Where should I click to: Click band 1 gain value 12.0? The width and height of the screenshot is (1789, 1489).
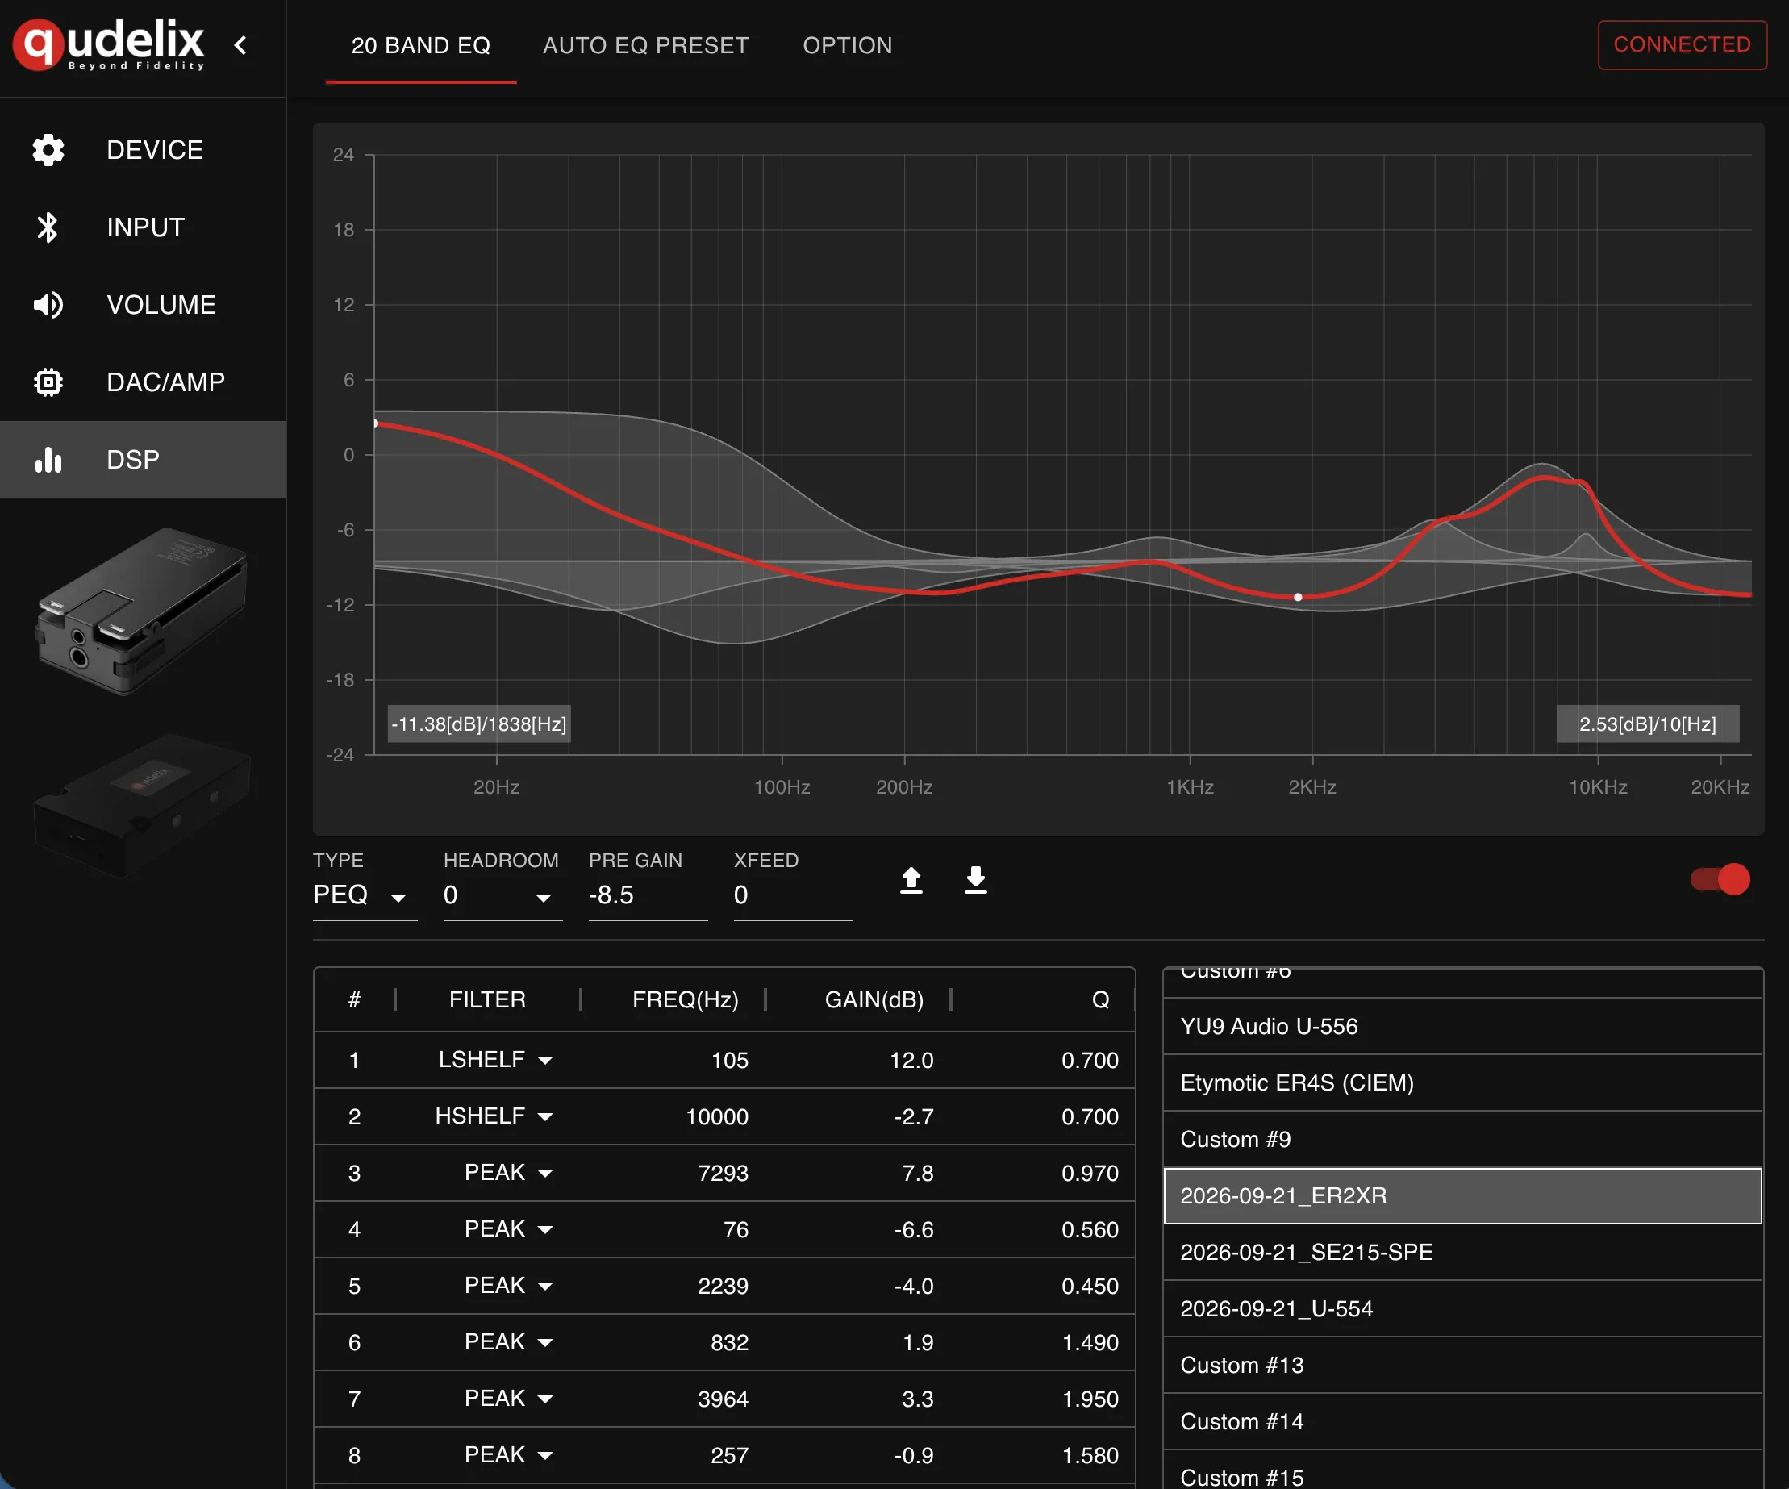click(x=911, y=1061)
